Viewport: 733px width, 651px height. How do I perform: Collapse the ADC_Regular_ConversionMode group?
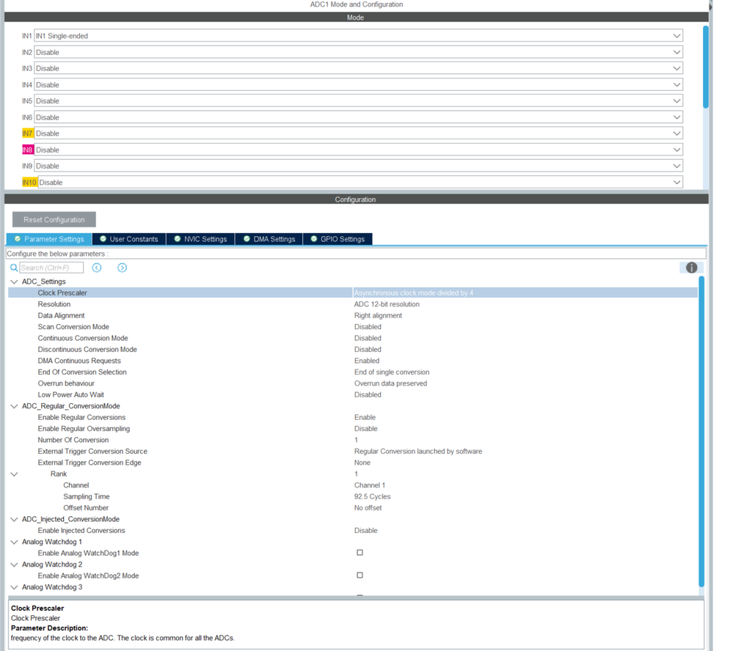(14, 406)
